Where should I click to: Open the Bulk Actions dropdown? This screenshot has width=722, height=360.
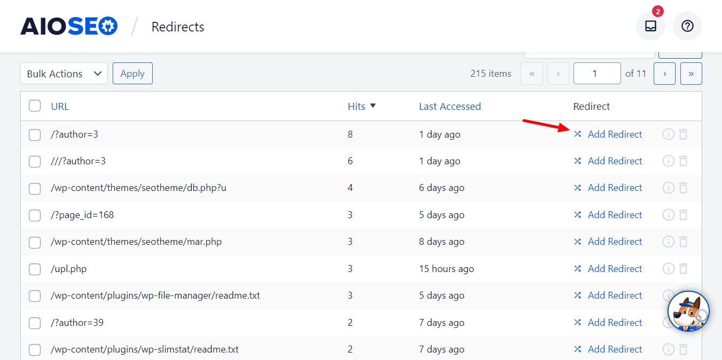click(x=64, y=74)
